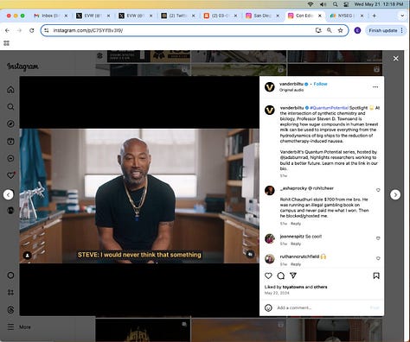The image size is (410, 342).
Task: Open Meta apps grid icon in sidebar
Action: click(10, 293)
